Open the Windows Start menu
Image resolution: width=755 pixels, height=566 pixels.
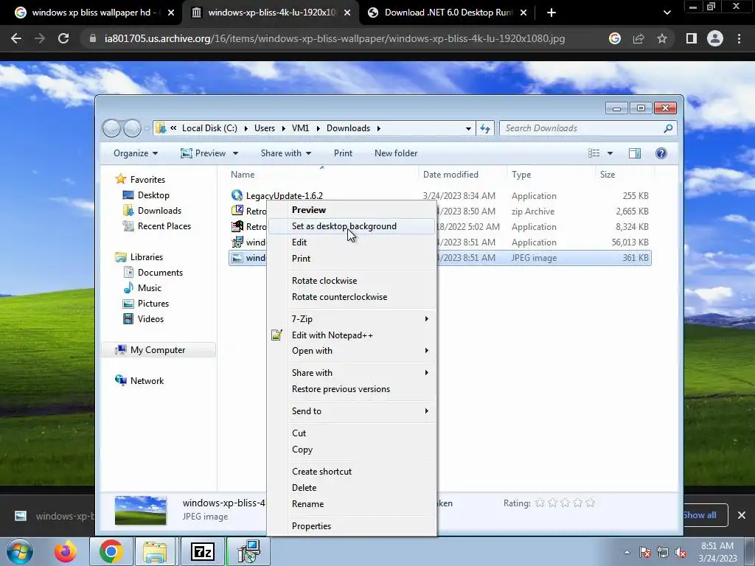click(x=20, y=551)
